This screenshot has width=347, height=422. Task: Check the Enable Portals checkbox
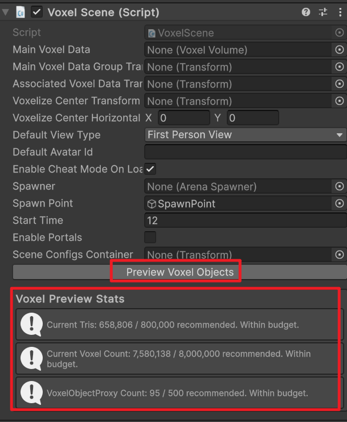[x=150, y=237]
